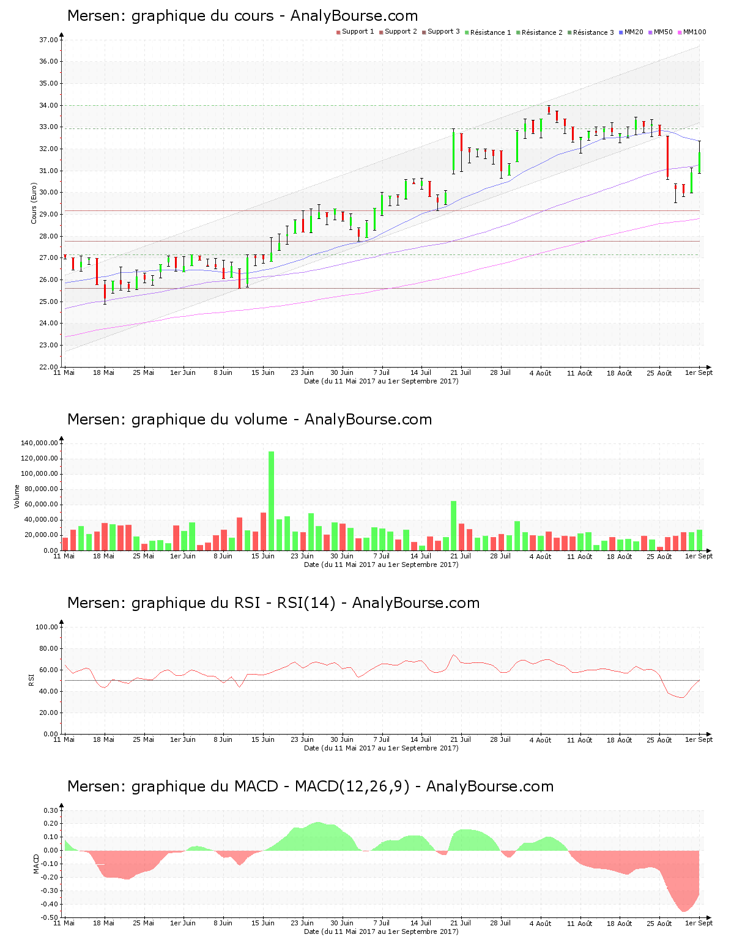This screenshot has width=734, height=948.
Task: Click the -0.50 tick on MACD axis
Action: coord(50,917)
